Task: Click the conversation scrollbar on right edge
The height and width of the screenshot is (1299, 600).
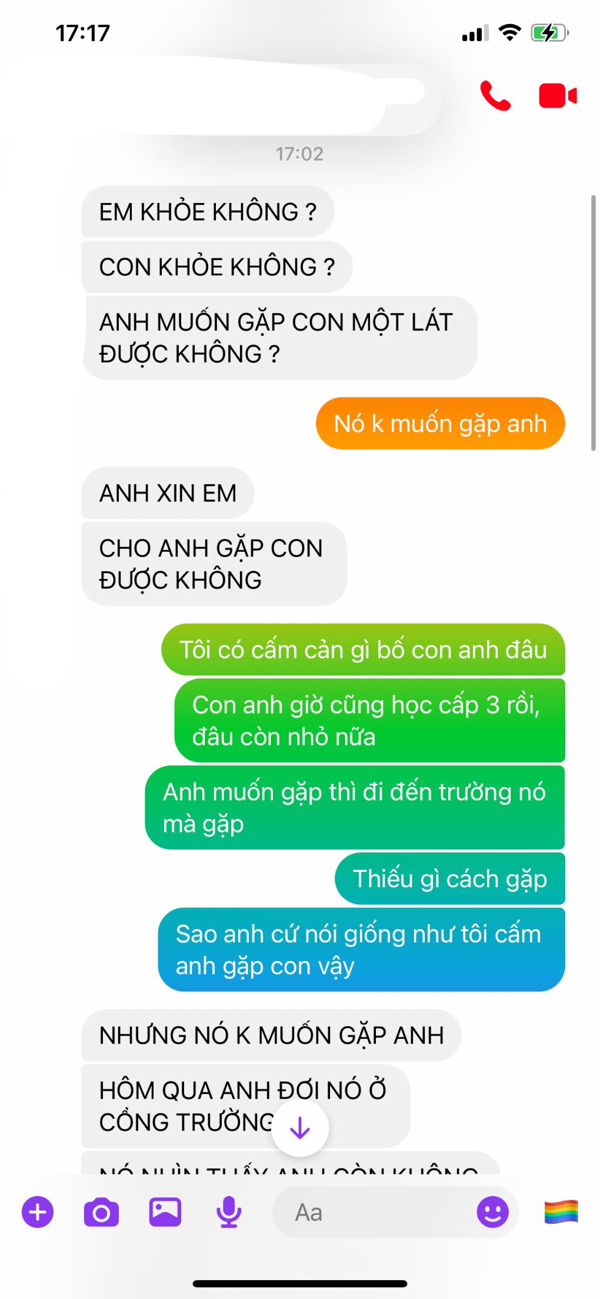Action: pos(593,324)
